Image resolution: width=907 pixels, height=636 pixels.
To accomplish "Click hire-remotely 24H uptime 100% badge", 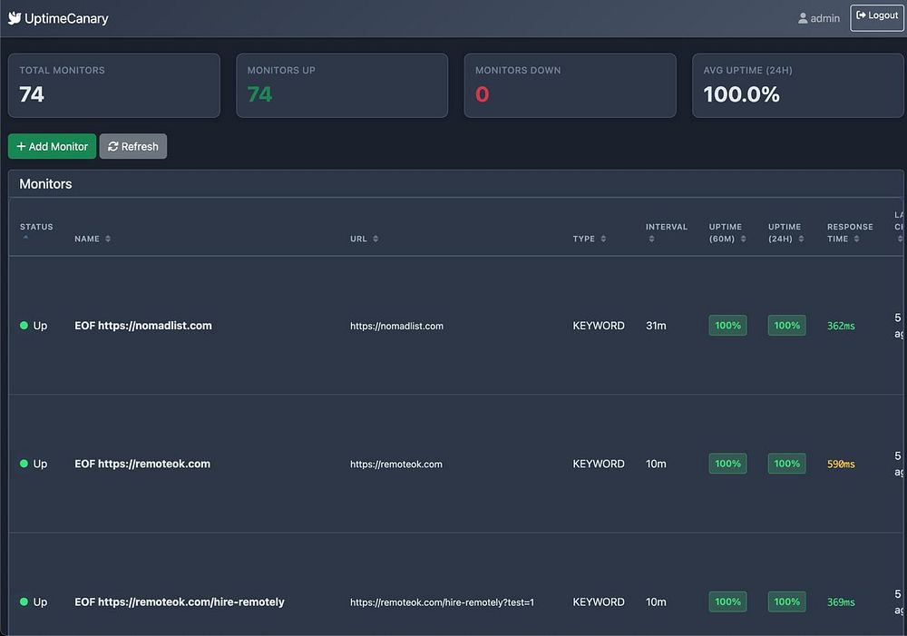I will click(786, 602).
